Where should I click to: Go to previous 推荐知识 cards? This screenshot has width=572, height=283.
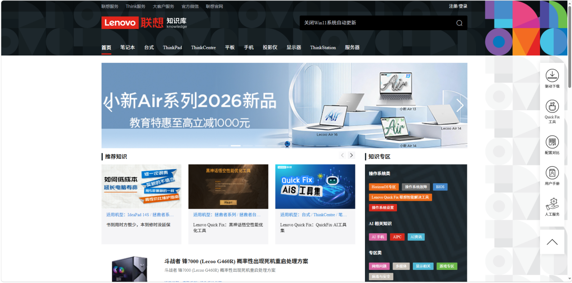tap(342, 155)
